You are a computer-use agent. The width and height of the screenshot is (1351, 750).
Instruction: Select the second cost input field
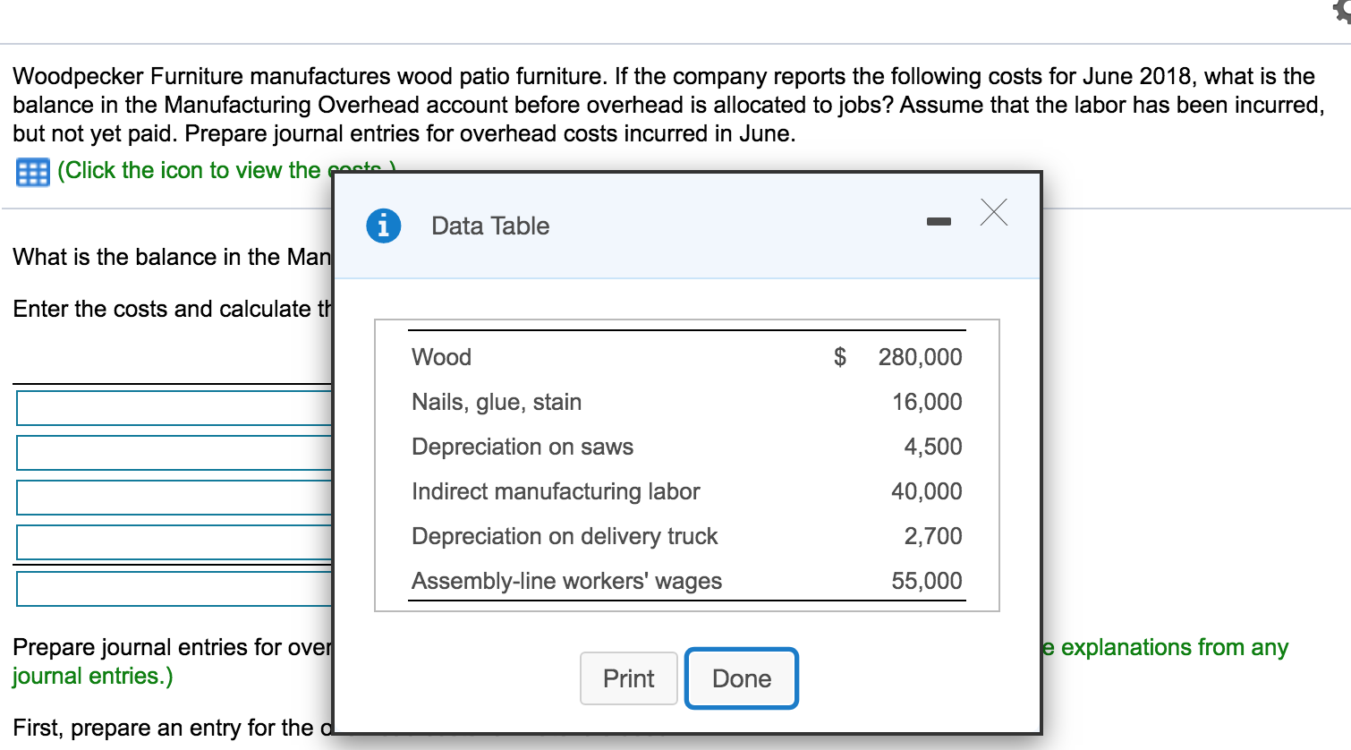(x=174, y=453)
